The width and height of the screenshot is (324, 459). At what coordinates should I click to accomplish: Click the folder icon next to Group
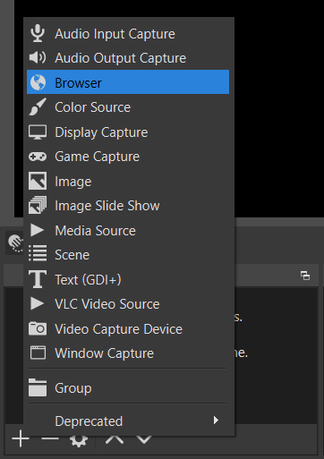pyautogui.click(x=38, y=387)
